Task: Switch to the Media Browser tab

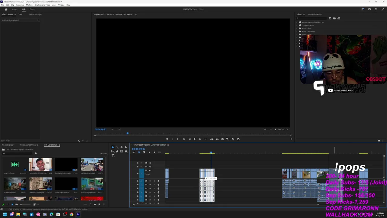Action: point(8,145)
